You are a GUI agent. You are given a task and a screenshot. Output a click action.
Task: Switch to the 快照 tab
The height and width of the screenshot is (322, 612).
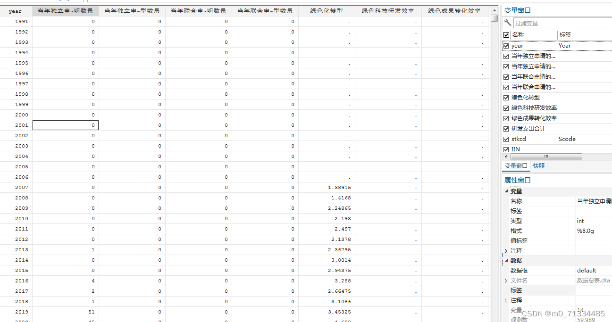click(x=539, y=166)
